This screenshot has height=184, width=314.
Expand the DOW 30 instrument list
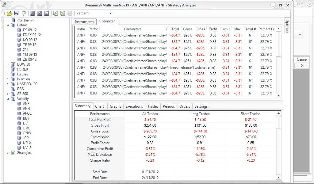[8, 64]
